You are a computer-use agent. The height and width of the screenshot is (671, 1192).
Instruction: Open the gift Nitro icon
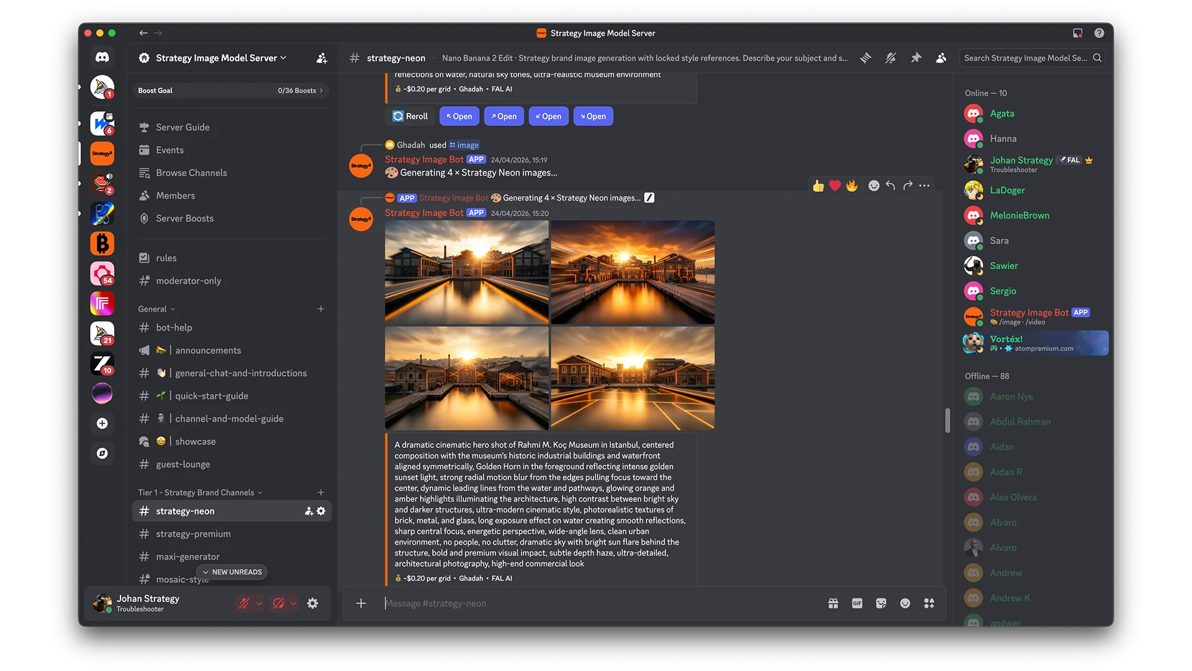(833, 603)
